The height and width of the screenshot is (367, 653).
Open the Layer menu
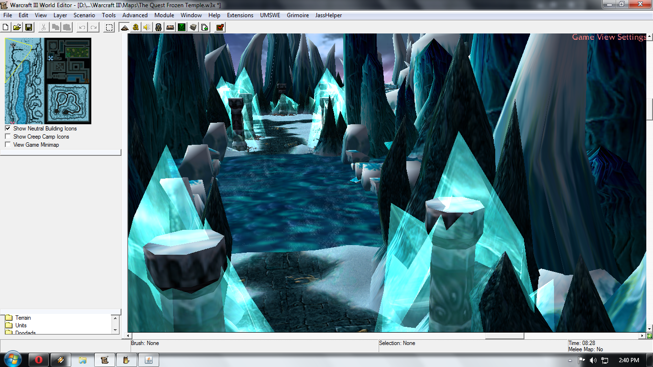(60, 15)
